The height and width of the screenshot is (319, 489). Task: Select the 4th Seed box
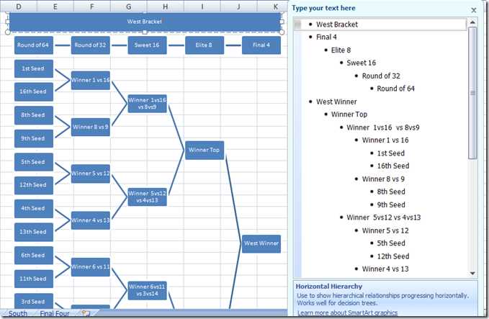33,208
